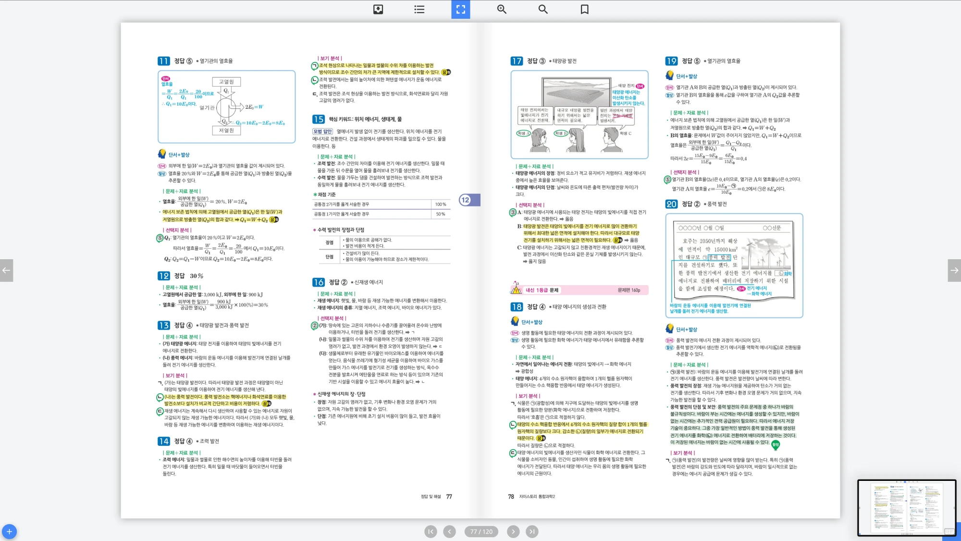The height and width of the screenshot is (541, 961).
Task: Go to the next page
Action: click(x=513, y=531)
